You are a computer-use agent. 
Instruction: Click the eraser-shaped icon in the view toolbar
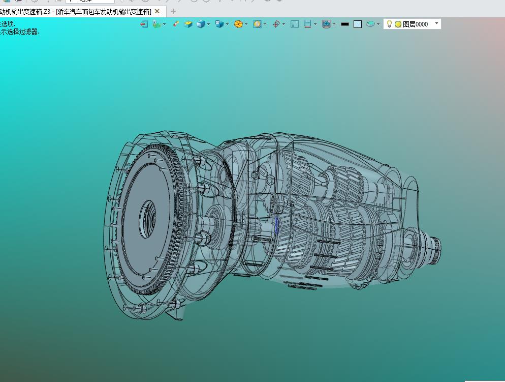176,24
